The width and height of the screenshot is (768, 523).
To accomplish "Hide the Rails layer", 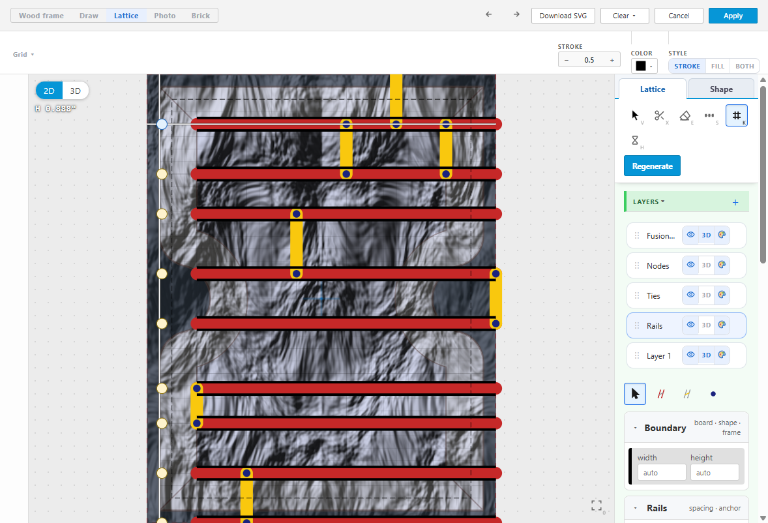I will [x=690, y=325].
